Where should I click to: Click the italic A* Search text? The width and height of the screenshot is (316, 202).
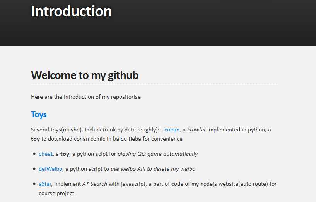tap(94, 184)
